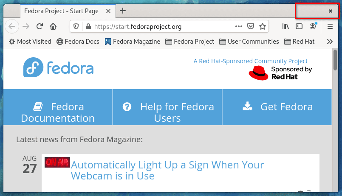The height and width of the screenshot is (196, 342).
Task: Open a new tab with plus button
Action: click(x=123, y=11)
